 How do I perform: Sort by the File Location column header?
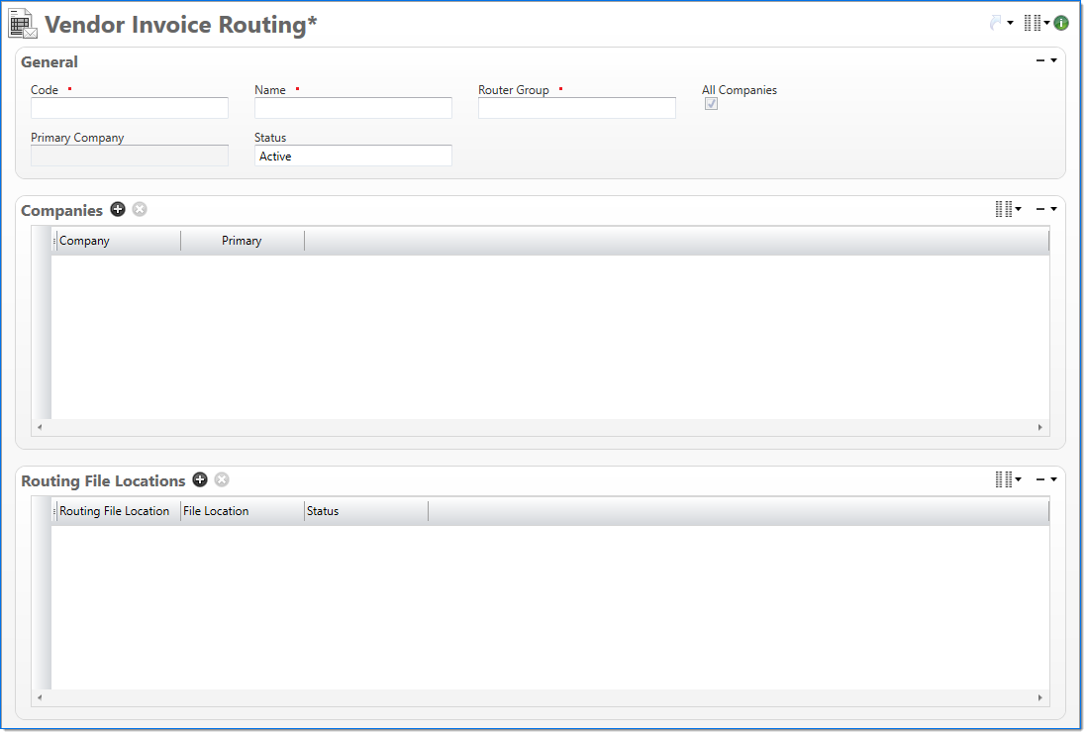click(242, 511)
